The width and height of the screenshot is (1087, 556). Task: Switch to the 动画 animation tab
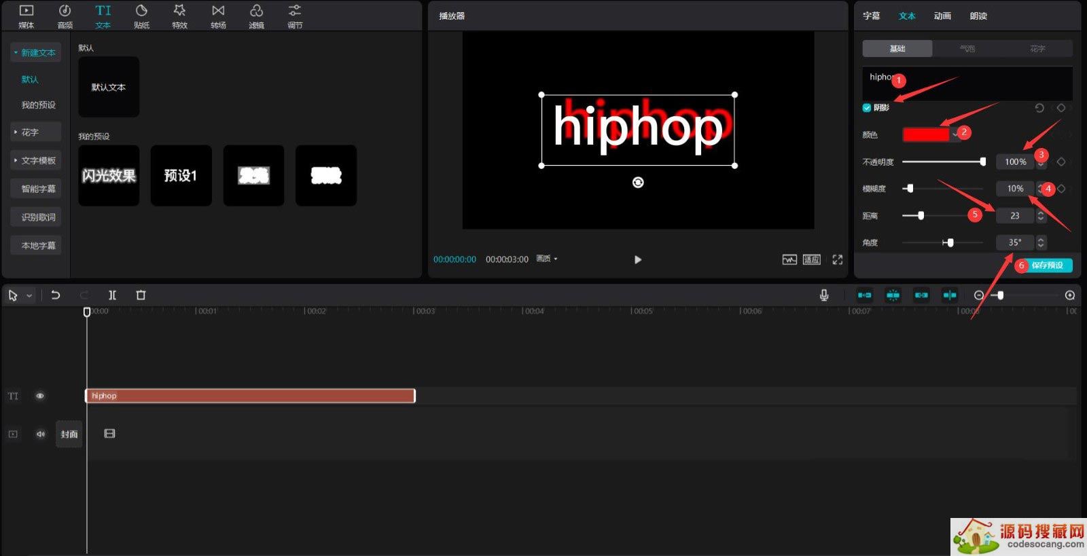[942, 16]
